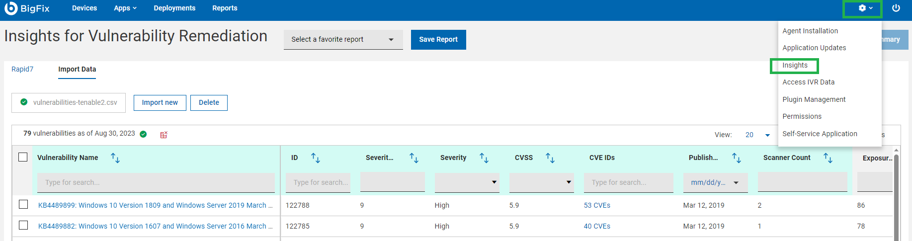
Task: Toggle the select-all header checkbox
Action: point(23,157)
